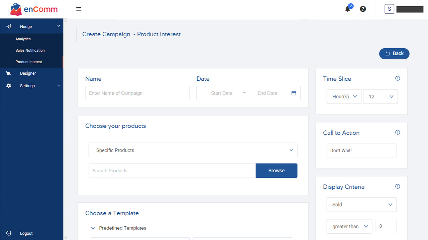Open the calendar icon in the Date field
Screen dimensions: 428x240
[294, 93]
